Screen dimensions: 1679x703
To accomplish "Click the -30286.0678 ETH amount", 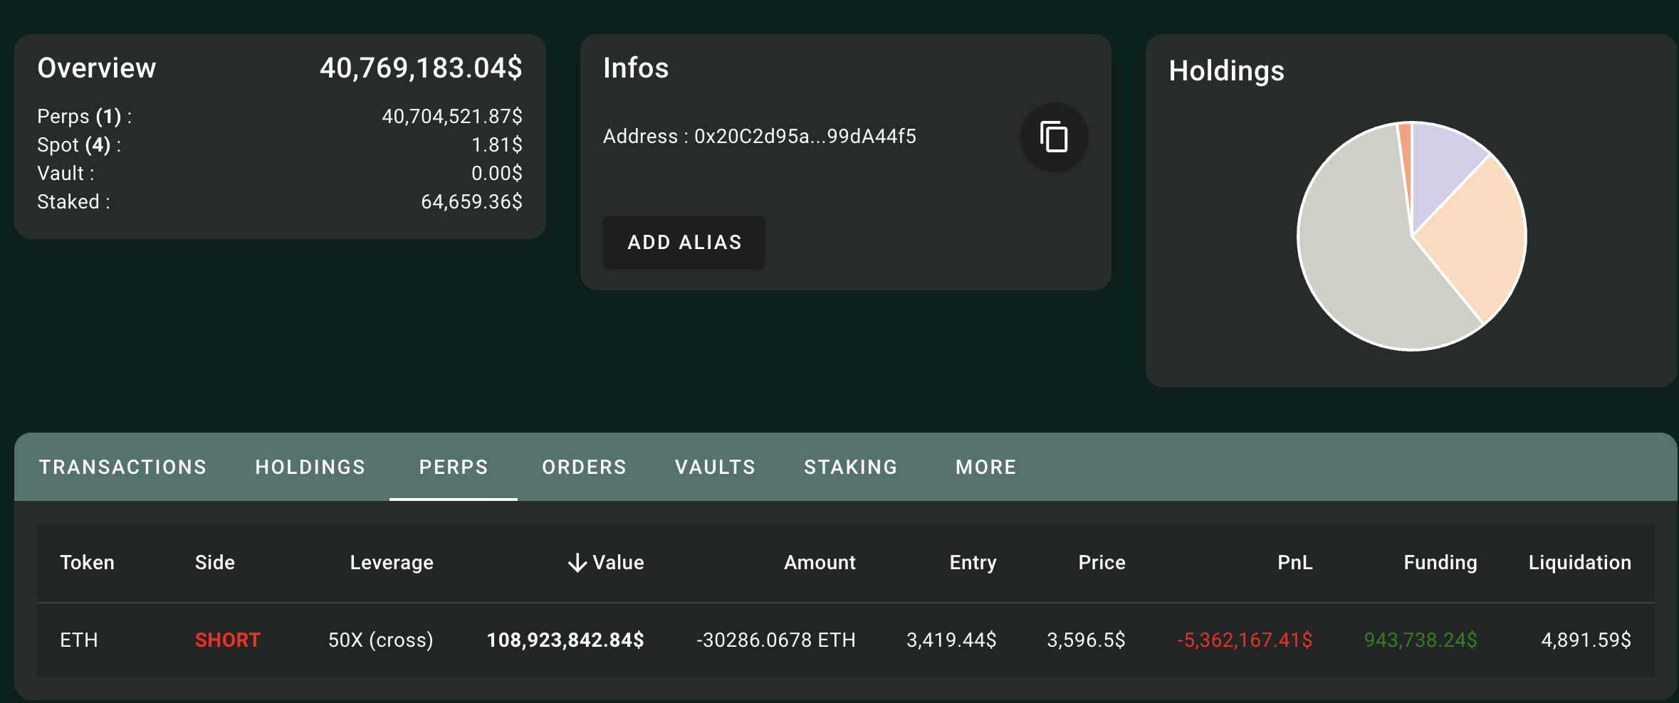I will coord(776,640).
